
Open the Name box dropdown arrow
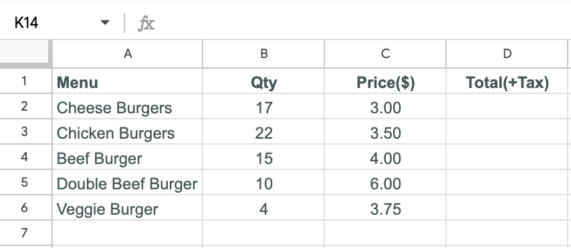point(105,23)
